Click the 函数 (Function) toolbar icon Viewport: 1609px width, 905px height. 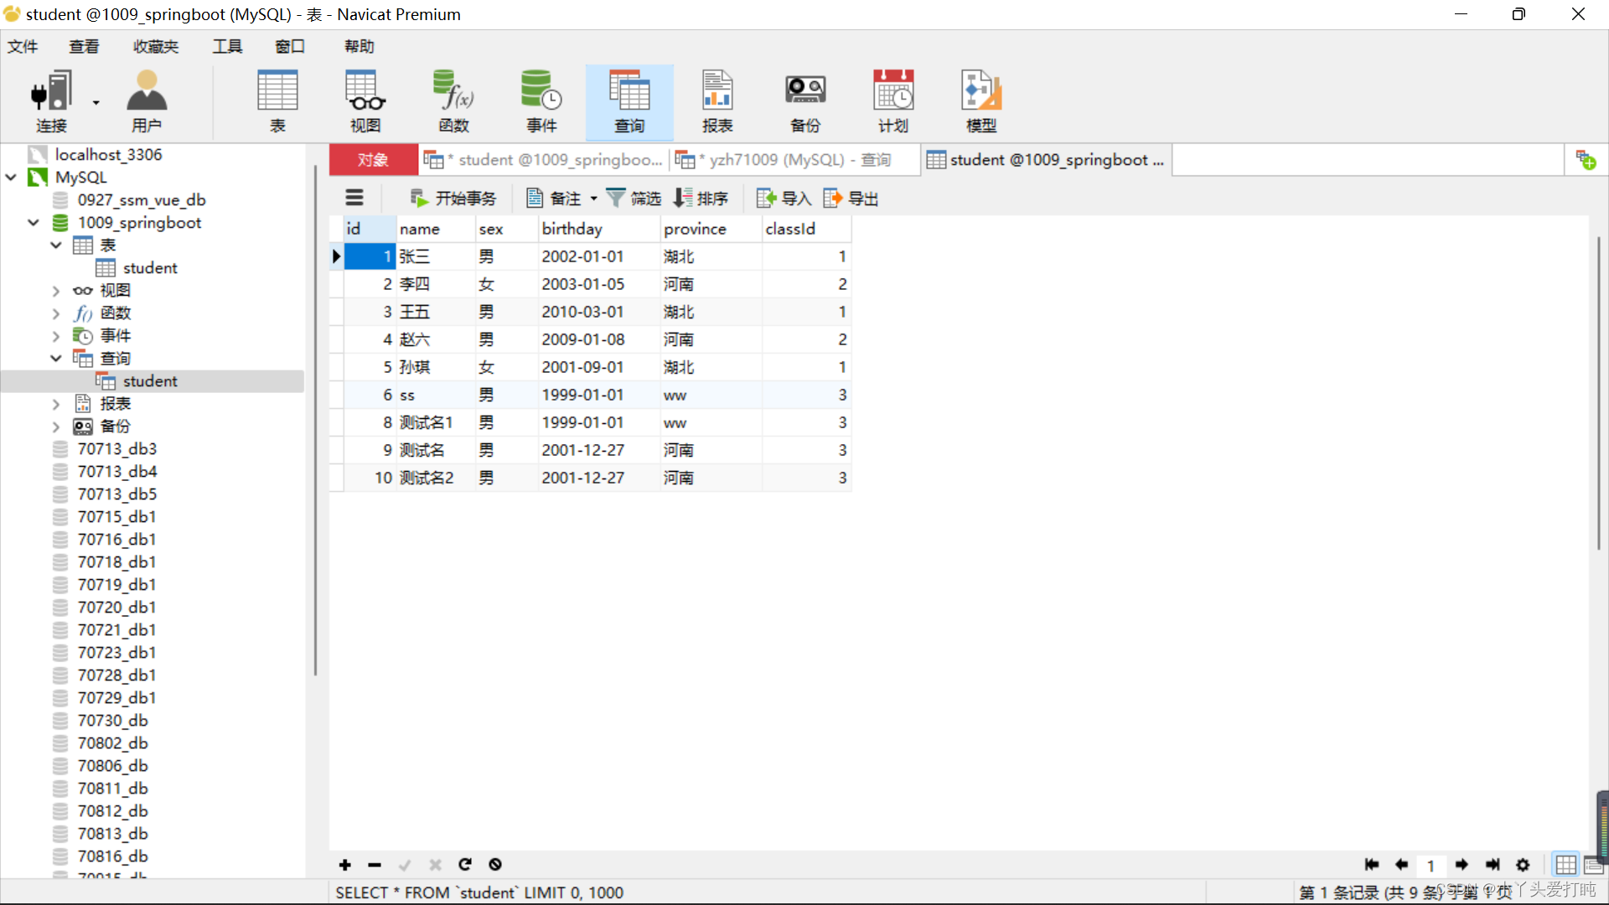click(x=453, y=101)
